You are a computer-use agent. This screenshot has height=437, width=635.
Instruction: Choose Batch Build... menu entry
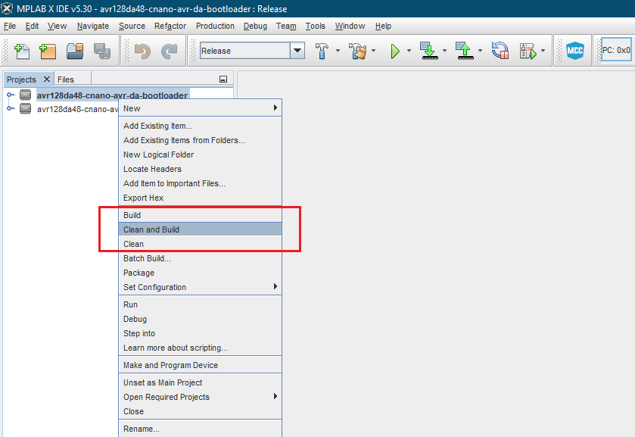[200, 258]
